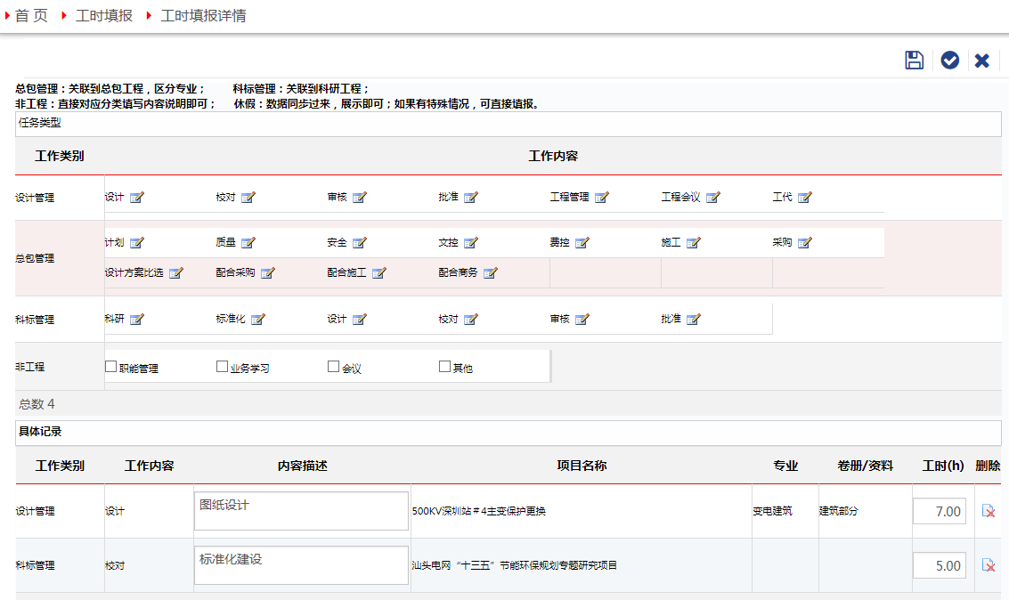
Task: Click the save disk icon
Action: [x=914, y=60]
